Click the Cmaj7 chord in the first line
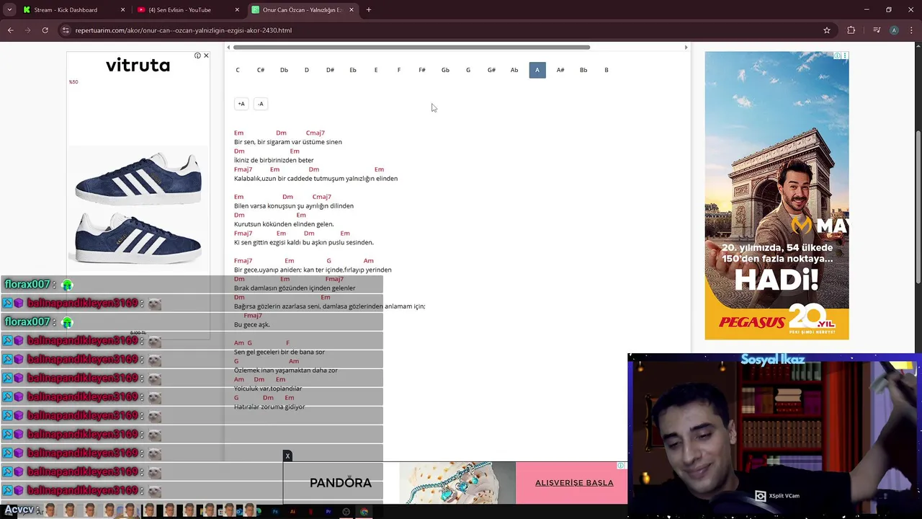Screen dimensions: 922x519 click(315, 133)
